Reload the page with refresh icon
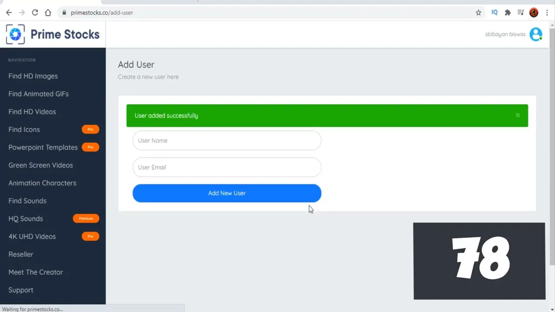This screenshot has height=312, width=555. (35, 13)
